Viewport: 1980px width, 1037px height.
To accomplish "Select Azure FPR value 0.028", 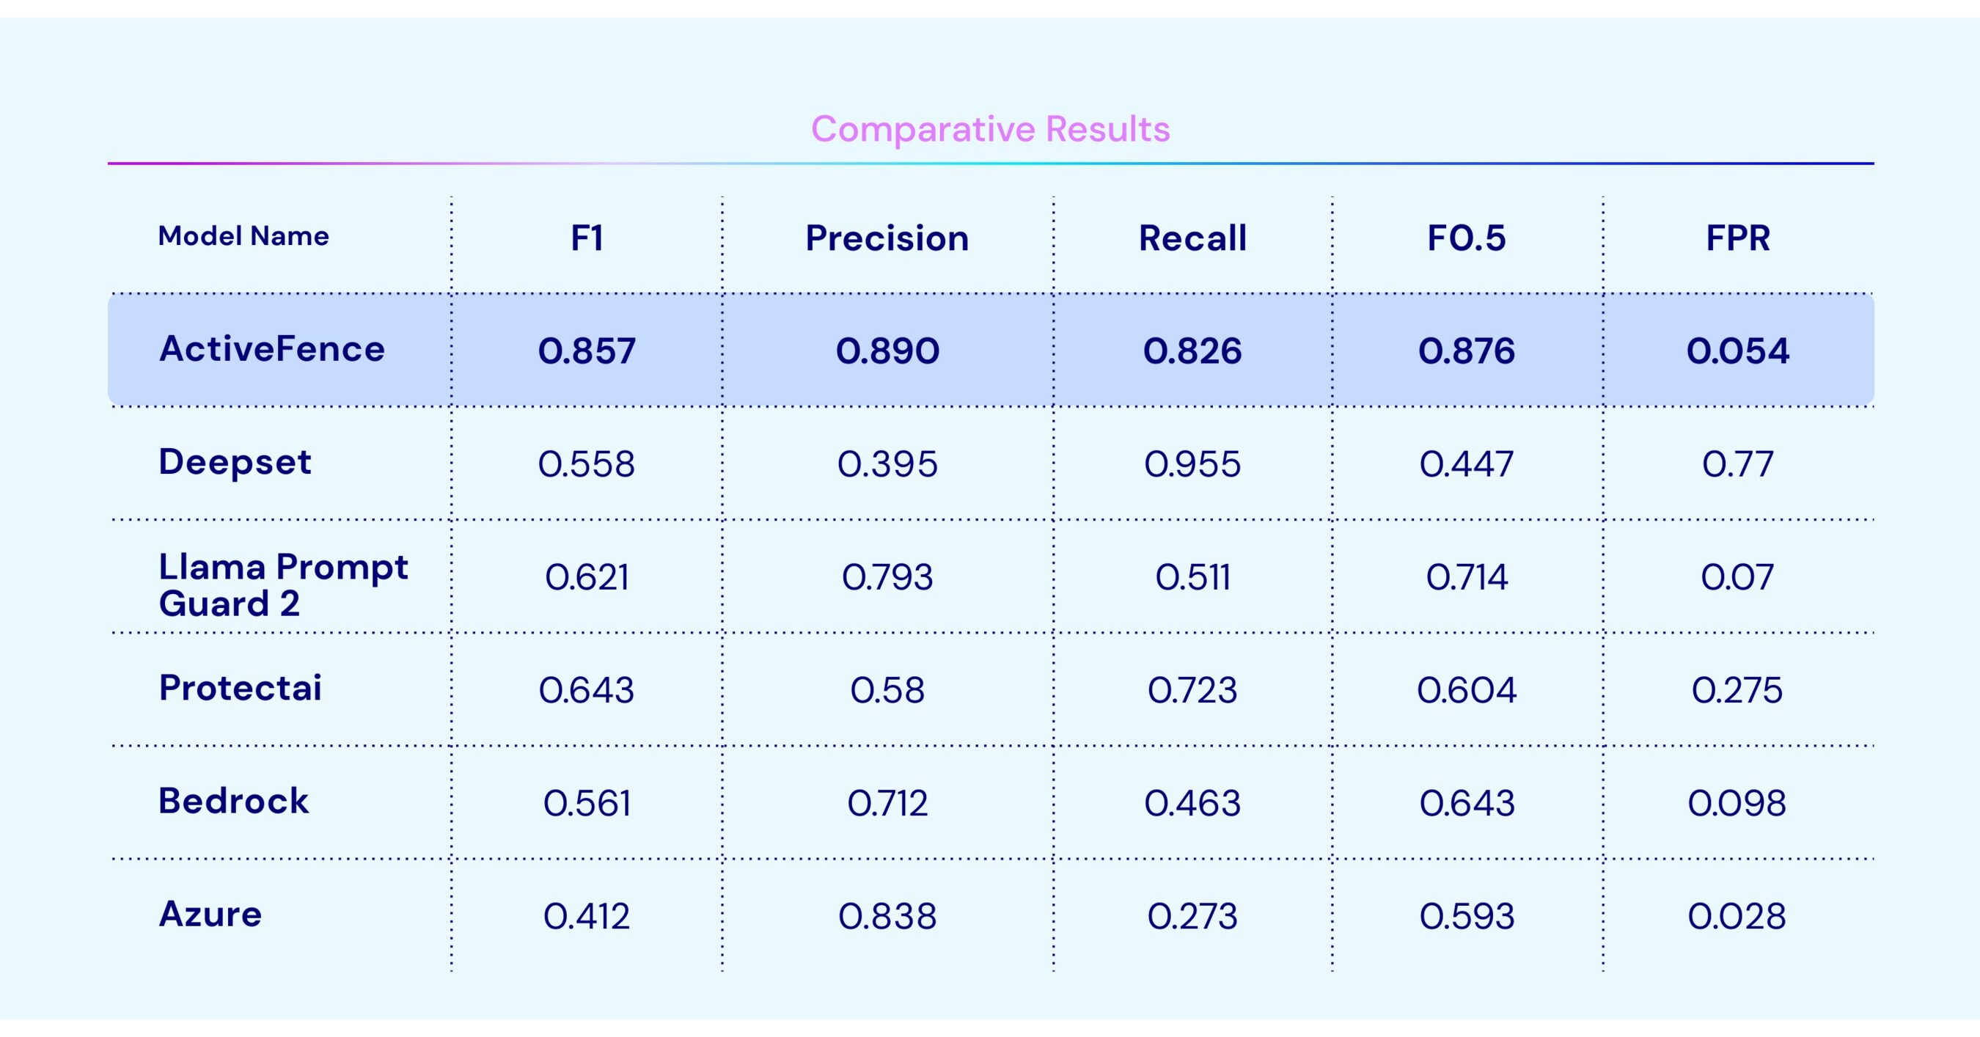I will (x=1737, y=916).
